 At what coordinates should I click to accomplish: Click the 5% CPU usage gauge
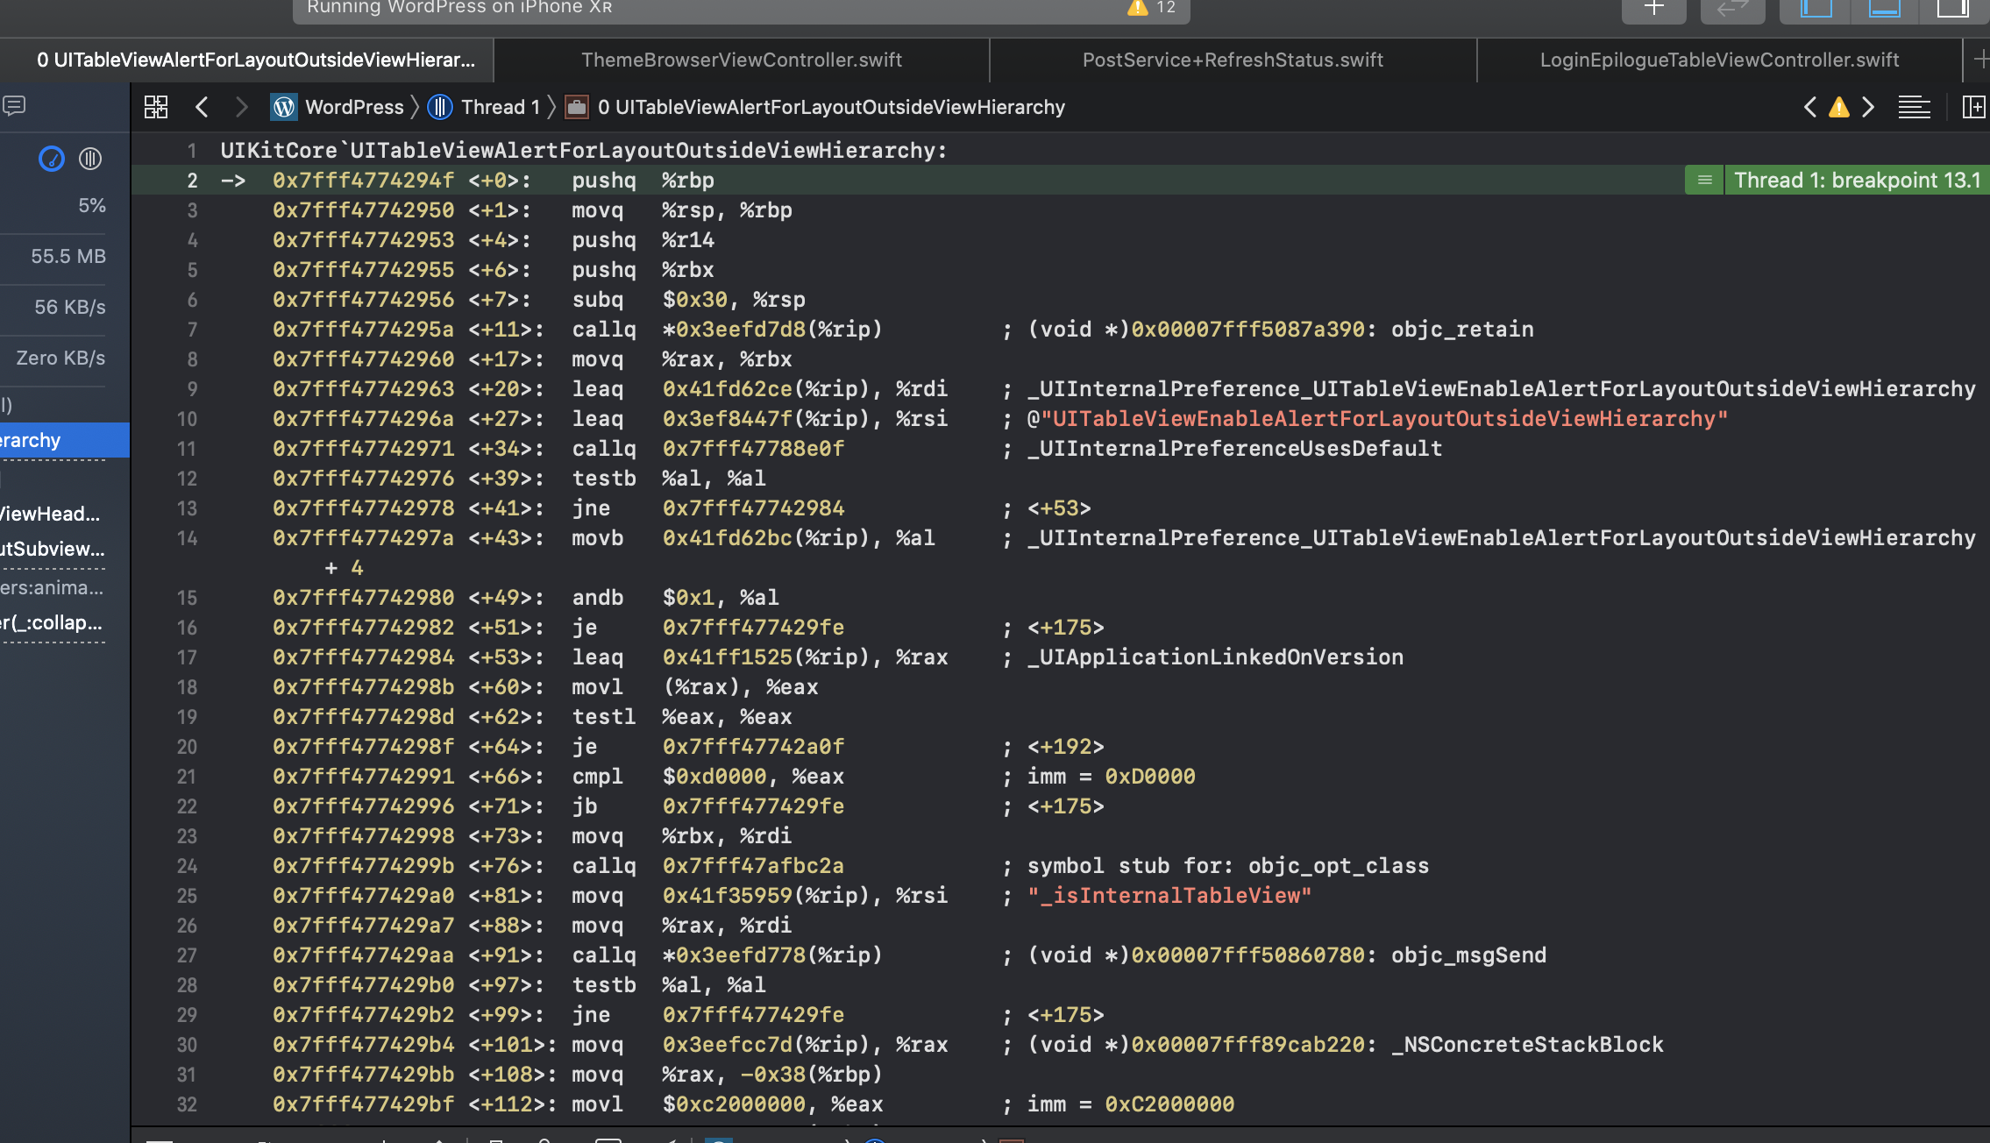tap(91, 204)
